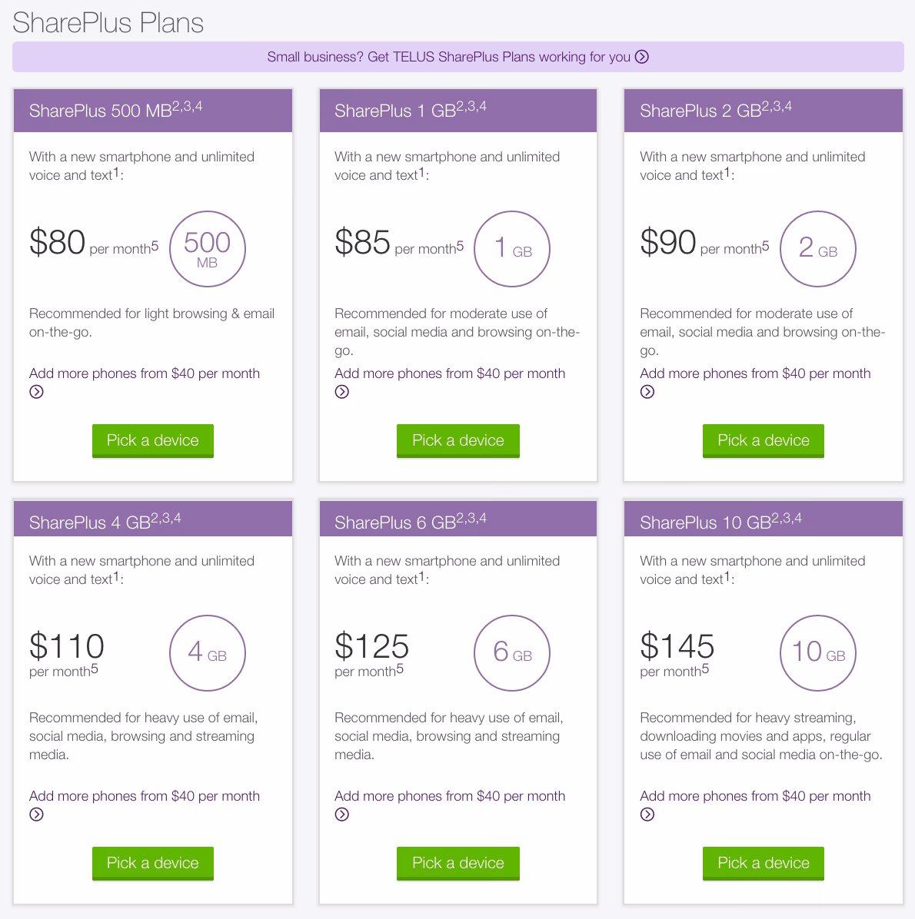Click the arrow icon in the 4 GB plan card
Image resolution: width=915 pixels, height=919 pixels.
tap(36, 814)
